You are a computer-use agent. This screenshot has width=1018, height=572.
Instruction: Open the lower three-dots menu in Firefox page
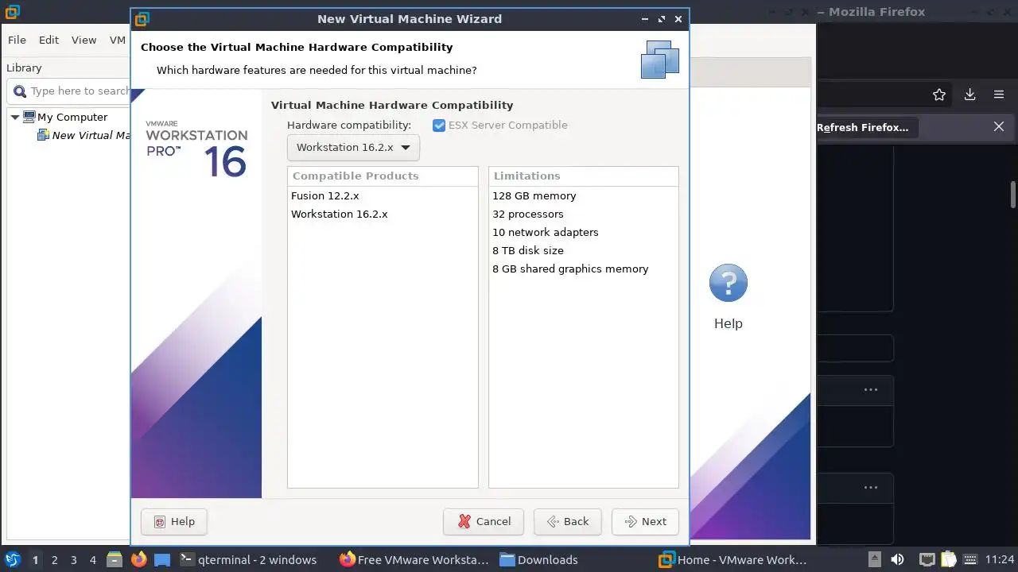(871, 487)
